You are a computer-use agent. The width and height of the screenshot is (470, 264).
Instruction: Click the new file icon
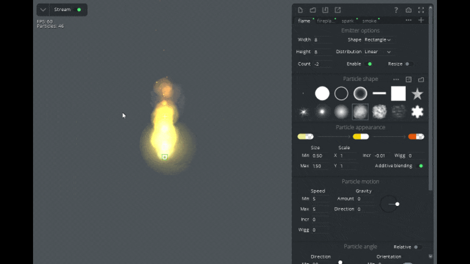[x=300, y=10]
